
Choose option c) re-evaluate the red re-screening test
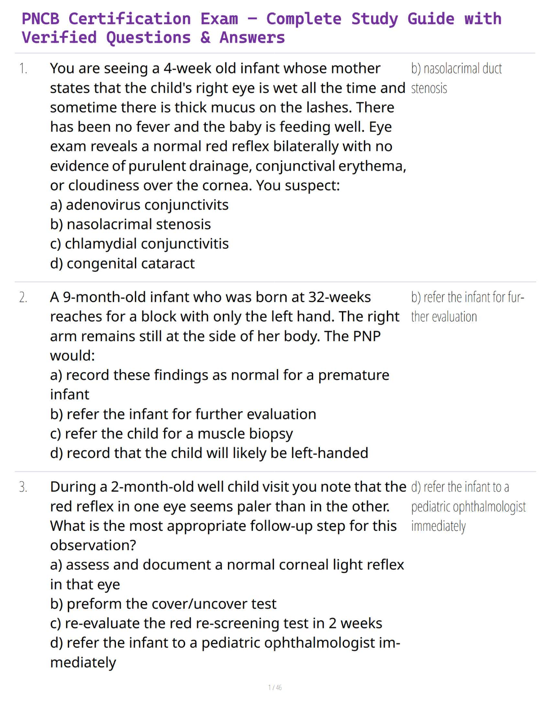pos(216,624)
